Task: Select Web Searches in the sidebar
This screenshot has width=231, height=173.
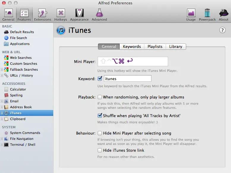Action: point(26,58)
